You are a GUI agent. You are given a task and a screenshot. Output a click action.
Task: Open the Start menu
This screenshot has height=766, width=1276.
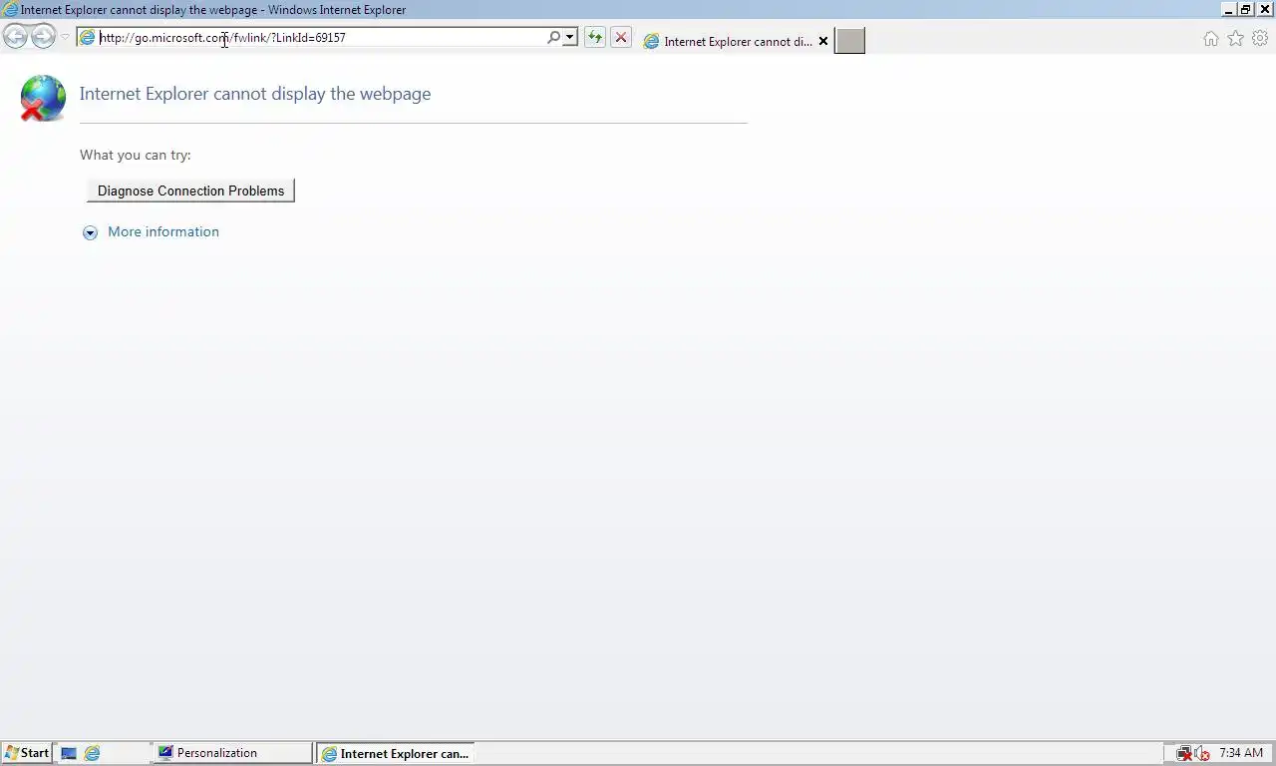coord(27,753)
